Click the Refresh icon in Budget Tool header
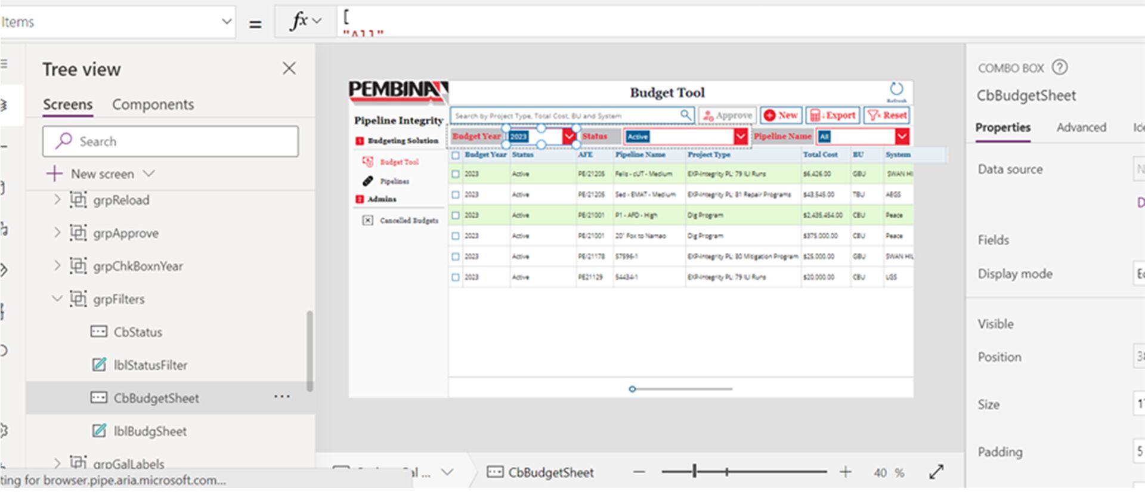Viewport: 1145px width, 504px height. tap(896, 89)
